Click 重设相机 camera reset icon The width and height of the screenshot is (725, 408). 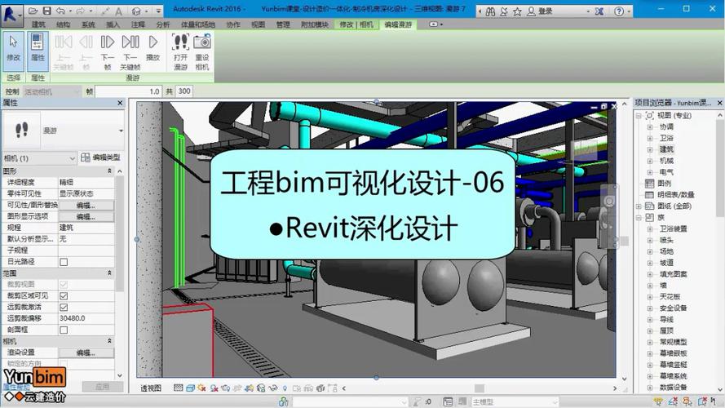pyautogui.click(x=202, y=51)
